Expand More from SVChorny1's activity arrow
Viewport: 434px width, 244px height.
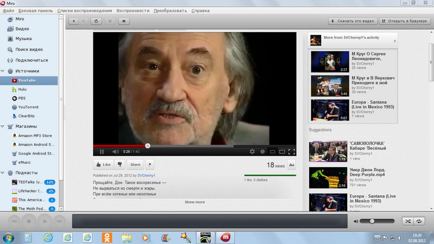(x=395, y=41)
